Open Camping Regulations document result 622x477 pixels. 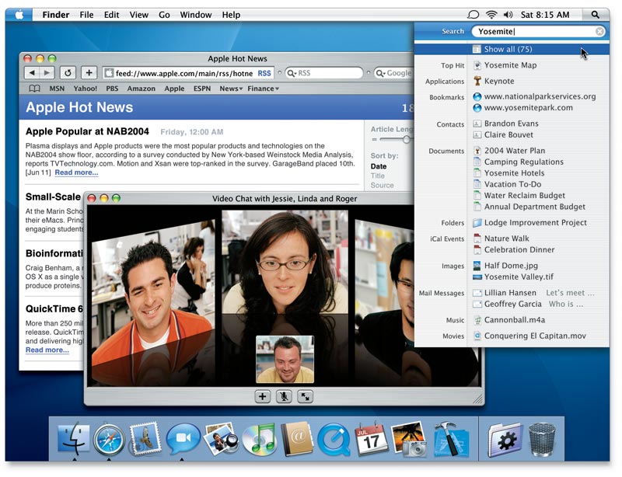tap(523, 162)
